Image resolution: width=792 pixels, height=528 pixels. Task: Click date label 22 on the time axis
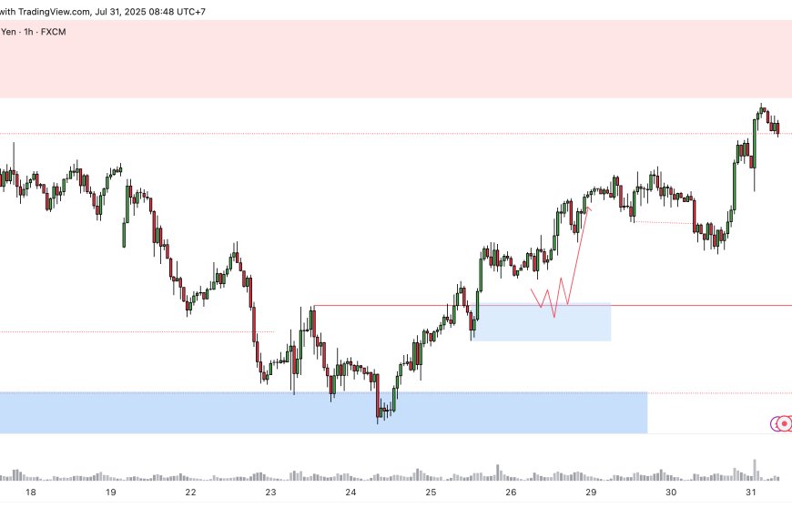click(x=190, y=492)
